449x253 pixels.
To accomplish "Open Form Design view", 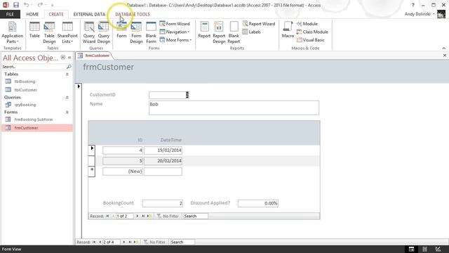I will coord(136,33).
